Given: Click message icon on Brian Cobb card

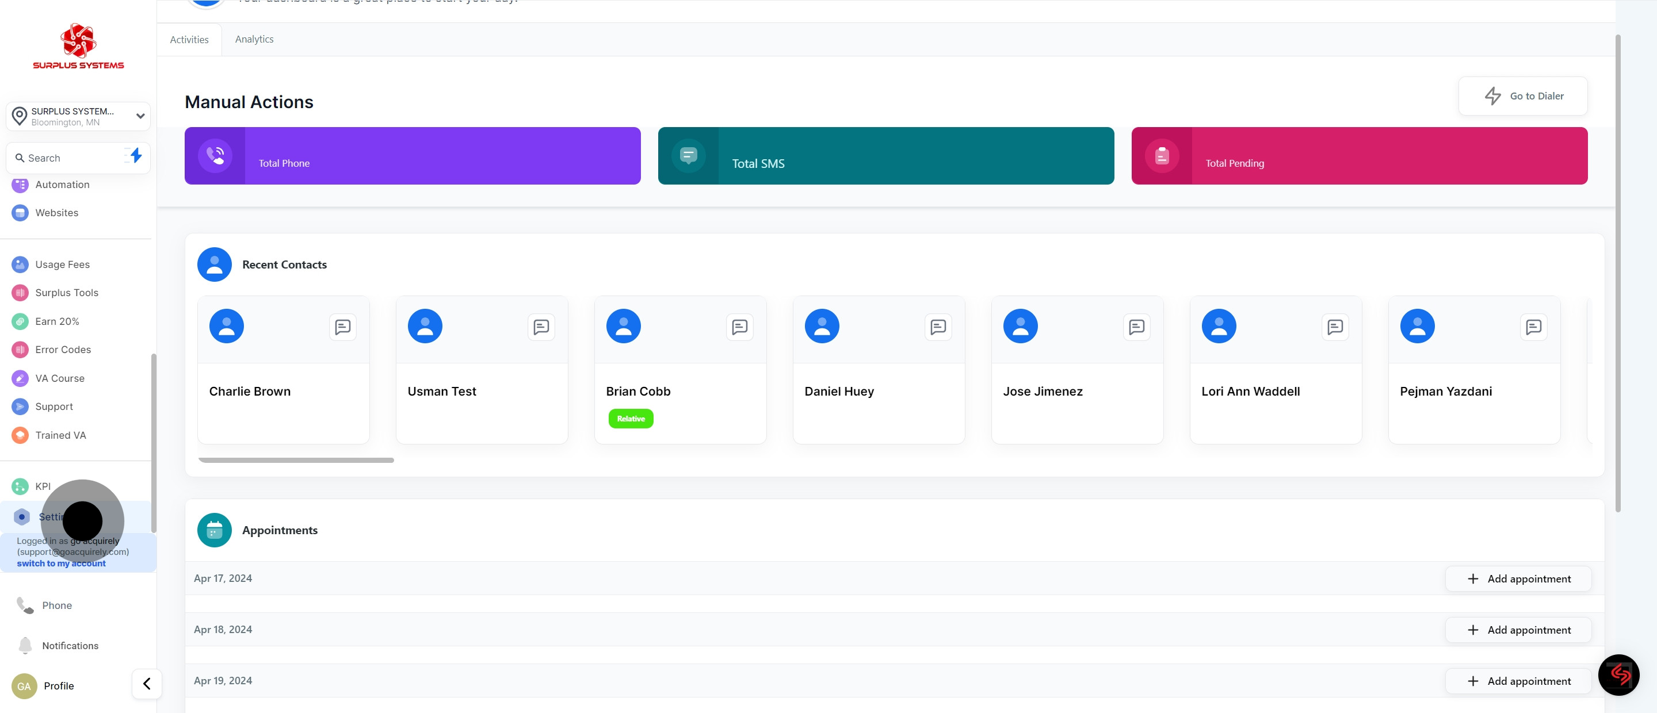Looking at the screenshot, I should click(x=739, y=327).
